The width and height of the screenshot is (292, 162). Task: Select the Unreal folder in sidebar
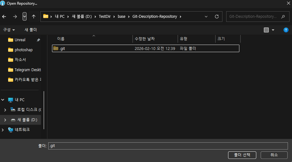coord(20,40)
